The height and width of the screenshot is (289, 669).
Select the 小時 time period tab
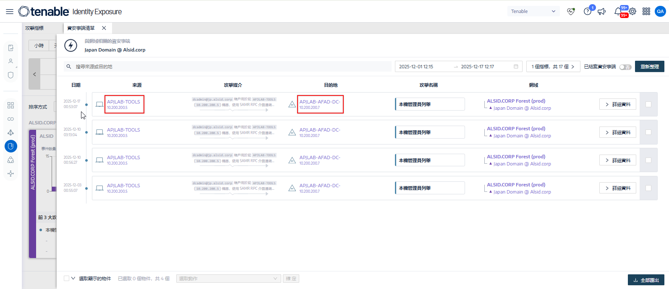click(39, 46)
